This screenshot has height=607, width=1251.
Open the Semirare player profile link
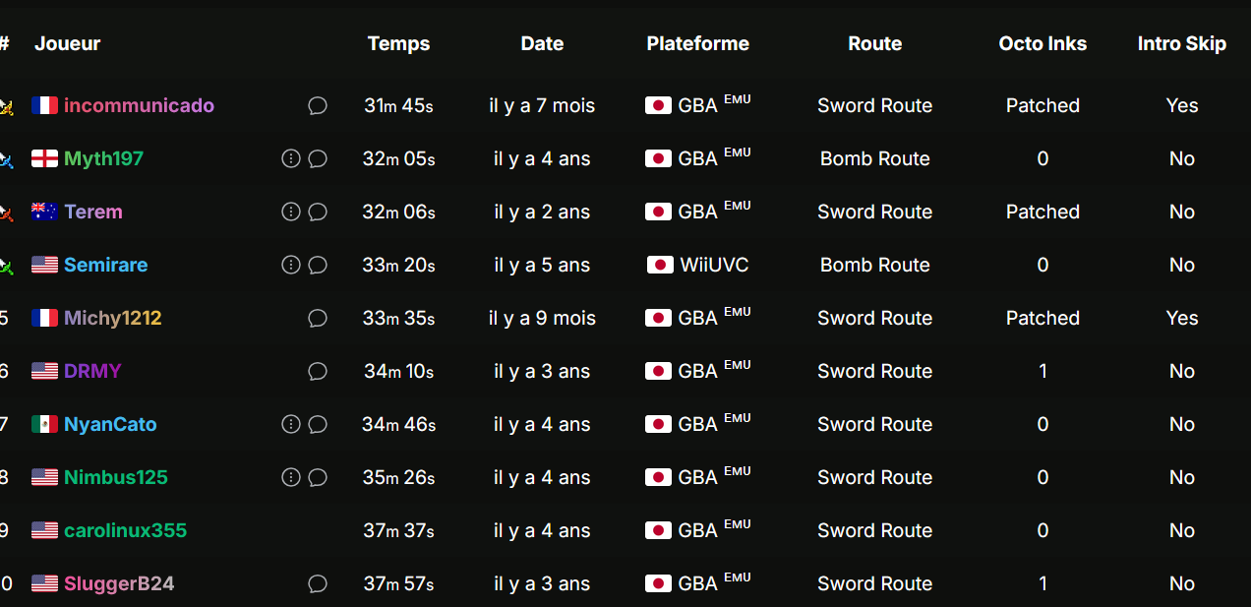point(105,265)
